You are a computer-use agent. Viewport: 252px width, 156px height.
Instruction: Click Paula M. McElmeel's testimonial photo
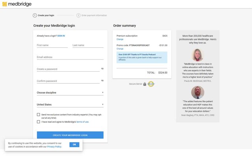tap(198, 55)
